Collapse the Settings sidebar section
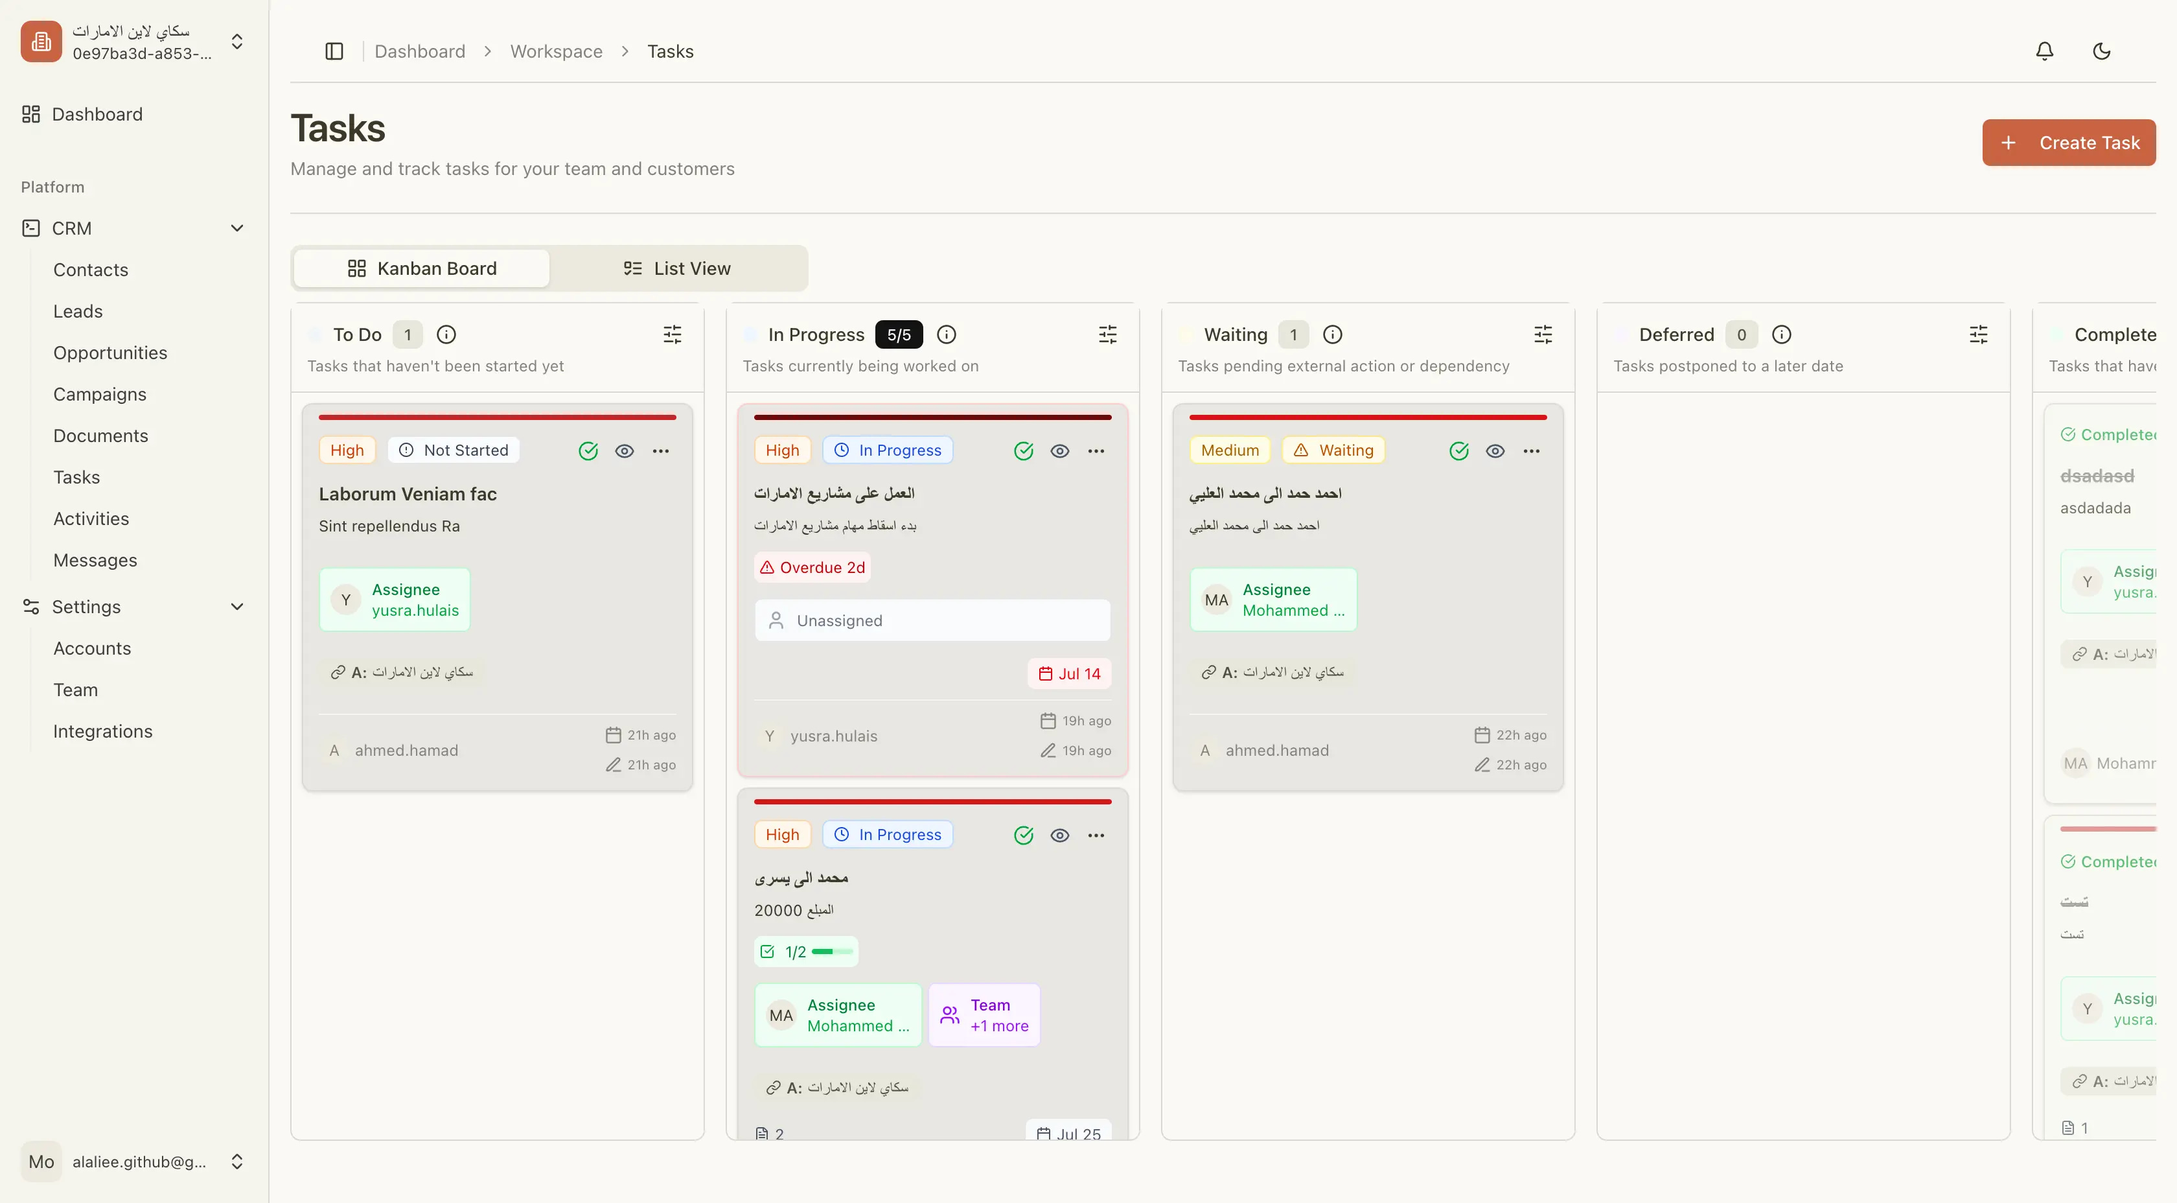Viewport: 2177px width, 1203px height. pyautogui.click(x=236, y=607)
